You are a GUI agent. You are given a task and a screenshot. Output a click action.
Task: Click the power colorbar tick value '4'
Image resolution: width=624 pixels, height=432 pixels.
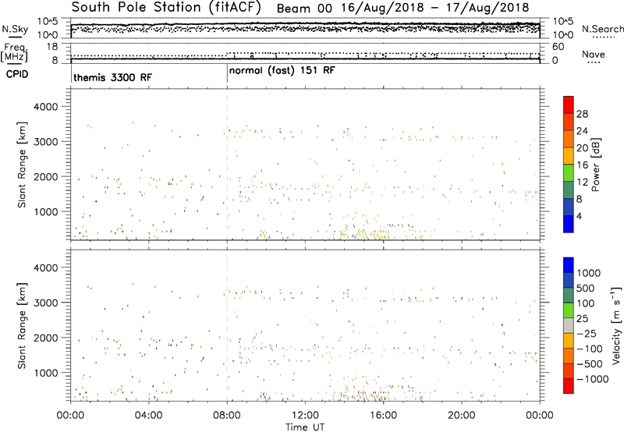point(579,216)
